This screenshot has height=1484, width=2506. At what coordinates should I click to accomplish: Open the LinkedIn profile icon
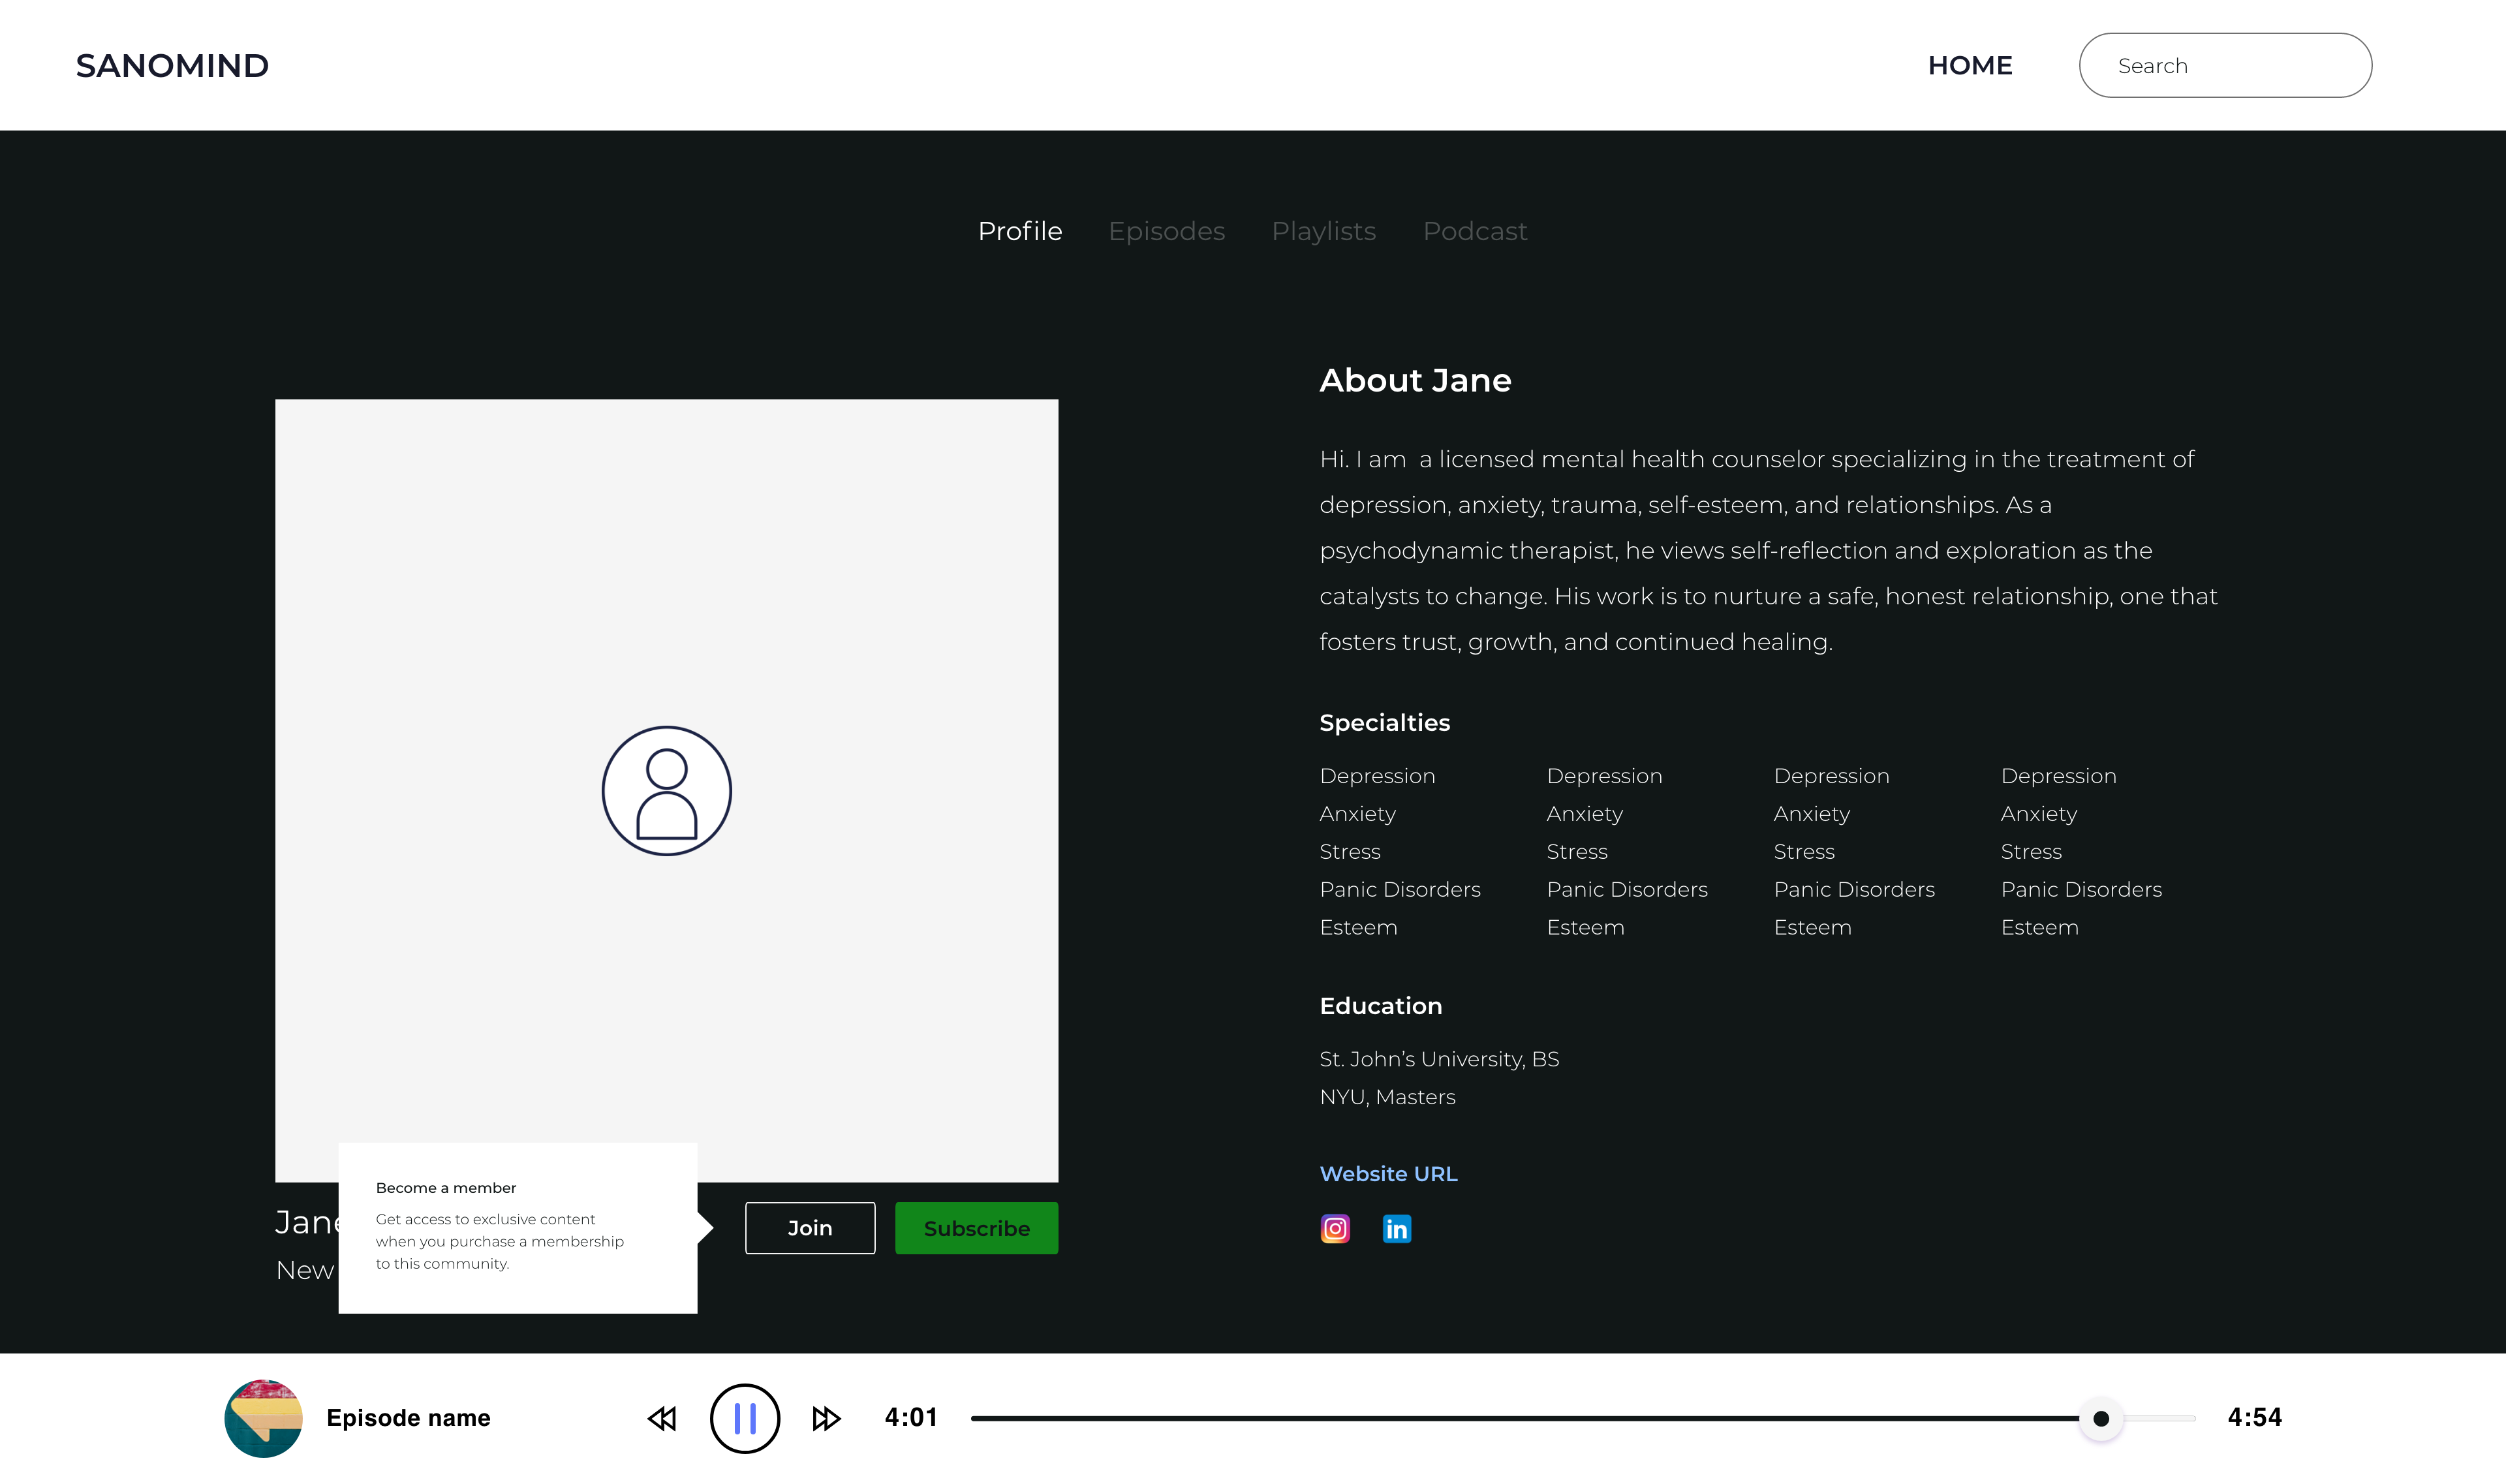[x=1396, y=1228]
